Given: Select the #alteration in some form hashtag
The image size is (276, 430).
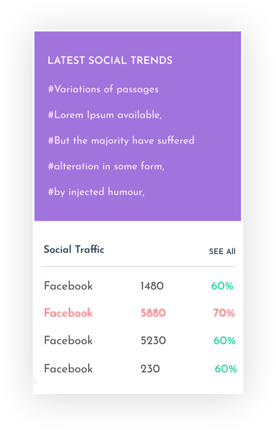Looking at the screenshot, I should [106, 166].
